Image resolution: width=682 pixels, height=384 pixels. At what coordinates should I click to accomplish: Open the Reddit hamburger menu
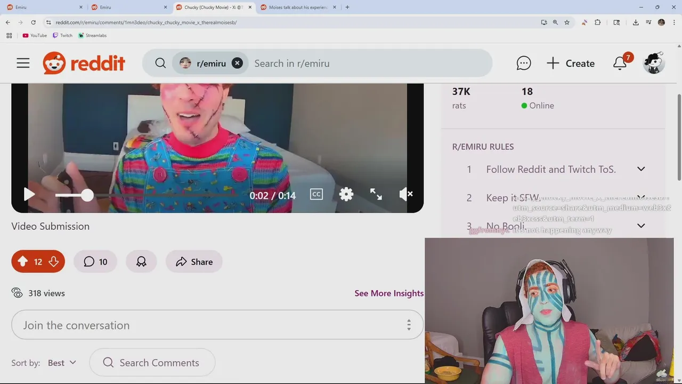(x=23, y=63)
